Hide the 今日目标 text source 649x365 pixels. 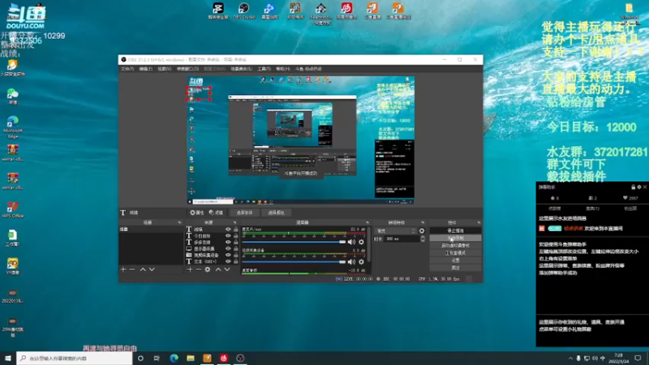pos(228,236)
